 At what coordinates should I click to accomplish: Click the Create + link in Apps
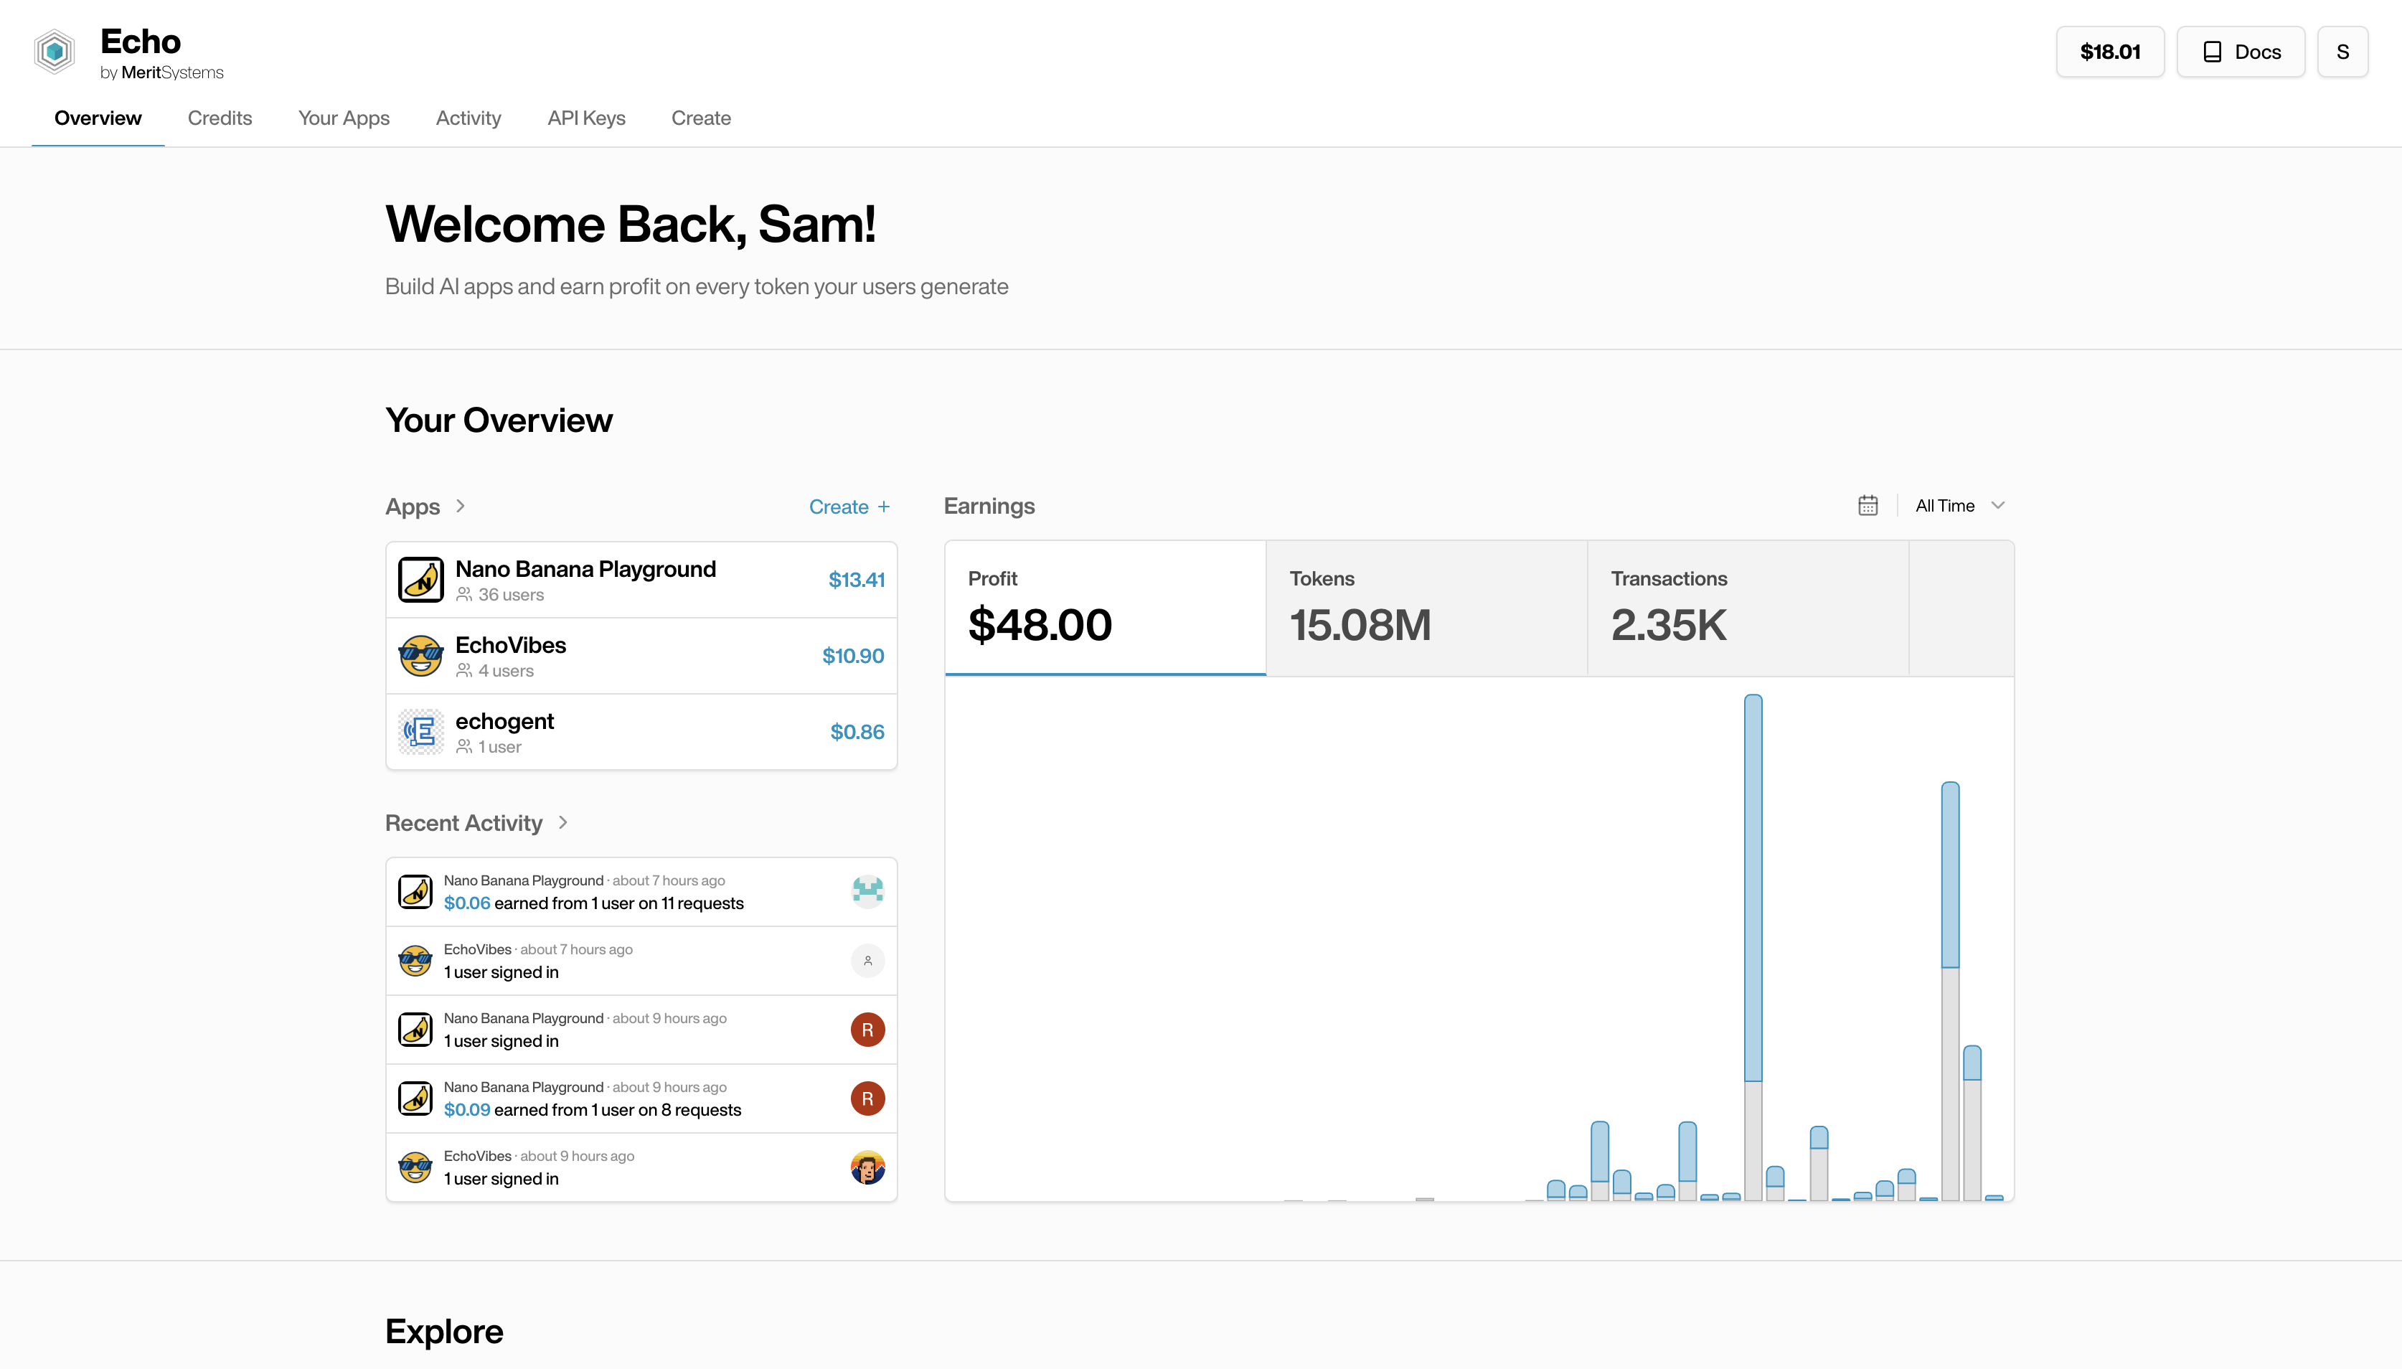coord(848,507)
